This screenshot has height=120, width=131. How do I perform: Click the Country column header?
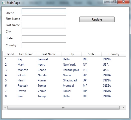click(x=114, y=54)
